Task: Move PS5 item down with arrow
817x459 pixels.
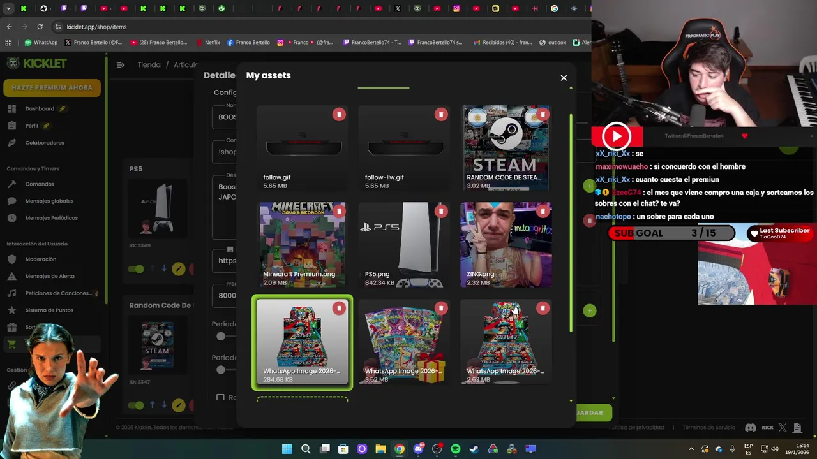Action: [x=163, y=268]
